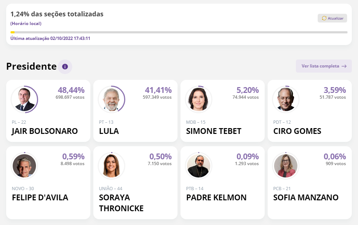The height and width of the screenshot is (225, 358).
Task: Click the JAIR BOLSONARO name
Action: click(x=45, y=131)
